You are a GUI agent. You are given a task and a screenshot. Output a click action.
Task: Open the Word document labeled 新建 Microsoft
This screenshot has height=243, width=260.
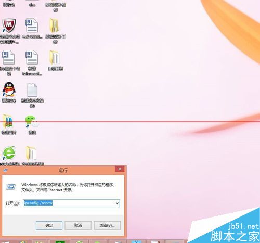coord(32,57)
